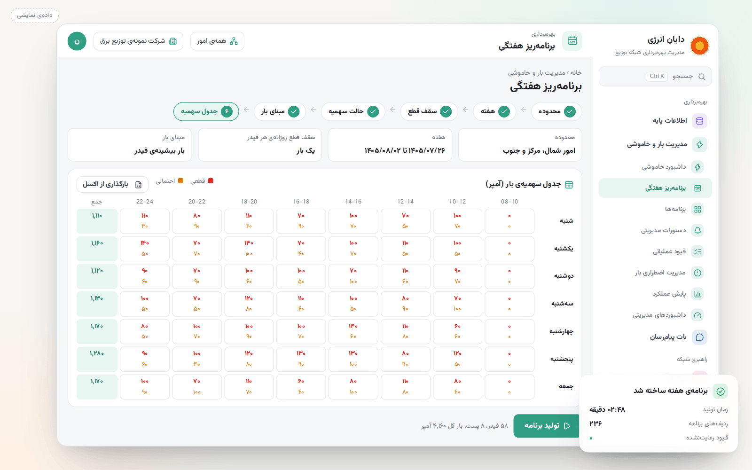Click the دستورات مدیریتی bell icon

[x=697, y=230]
